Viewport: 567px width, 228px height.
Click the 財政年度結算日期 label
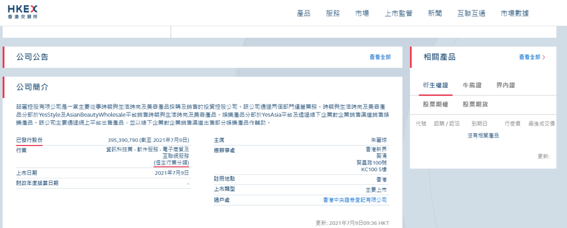pos(37,183)
